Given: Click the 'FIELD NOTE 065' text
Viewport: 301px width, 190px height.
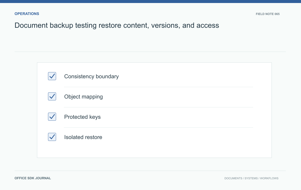Looking at the screenshot, I should click(x=268, y=14).
